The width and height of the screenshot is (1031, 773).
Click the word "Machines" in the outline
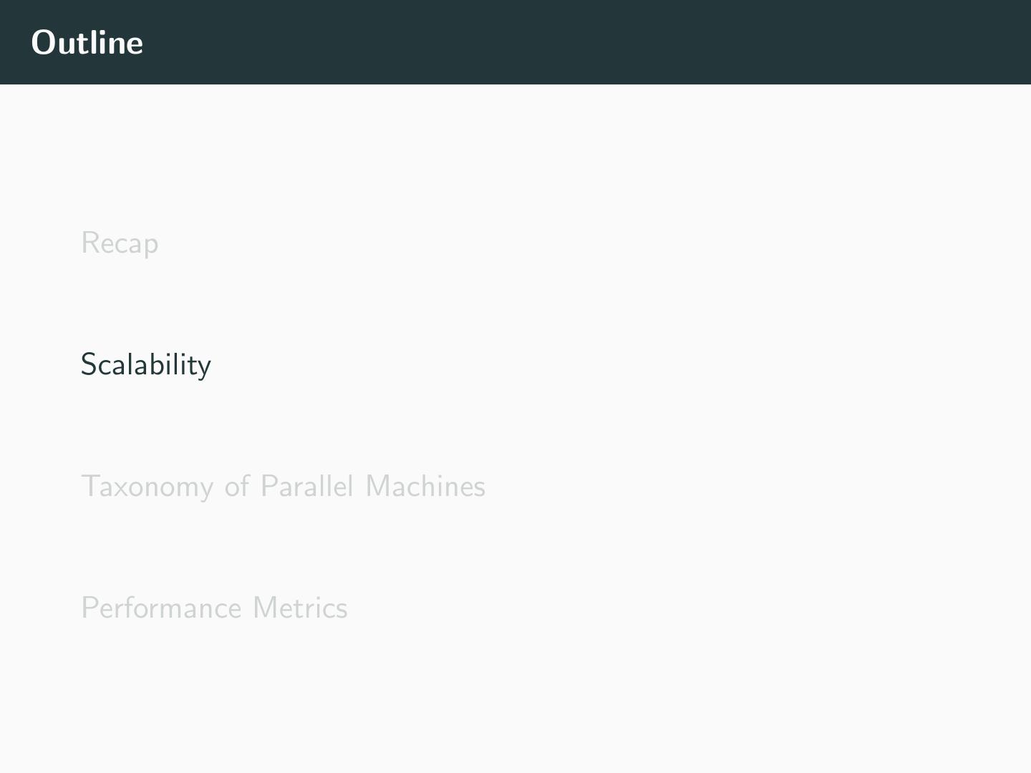(425, 487)
